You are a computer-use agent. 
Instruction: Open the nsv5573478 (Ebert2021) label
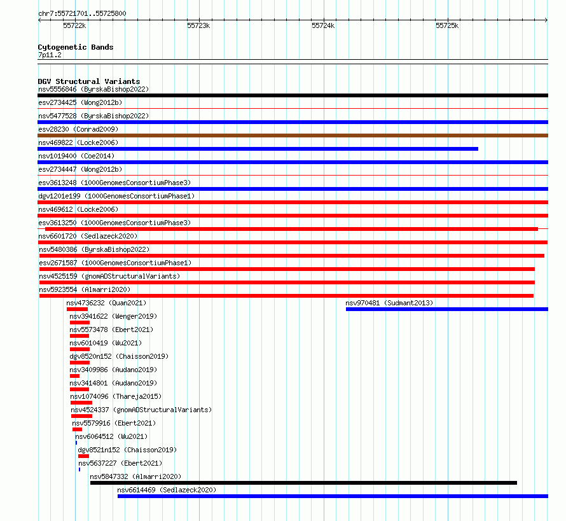click(x=111, y=330)
